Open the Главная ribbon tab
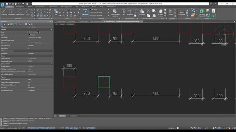The image size is (236, 132). [x=10, y=7]
